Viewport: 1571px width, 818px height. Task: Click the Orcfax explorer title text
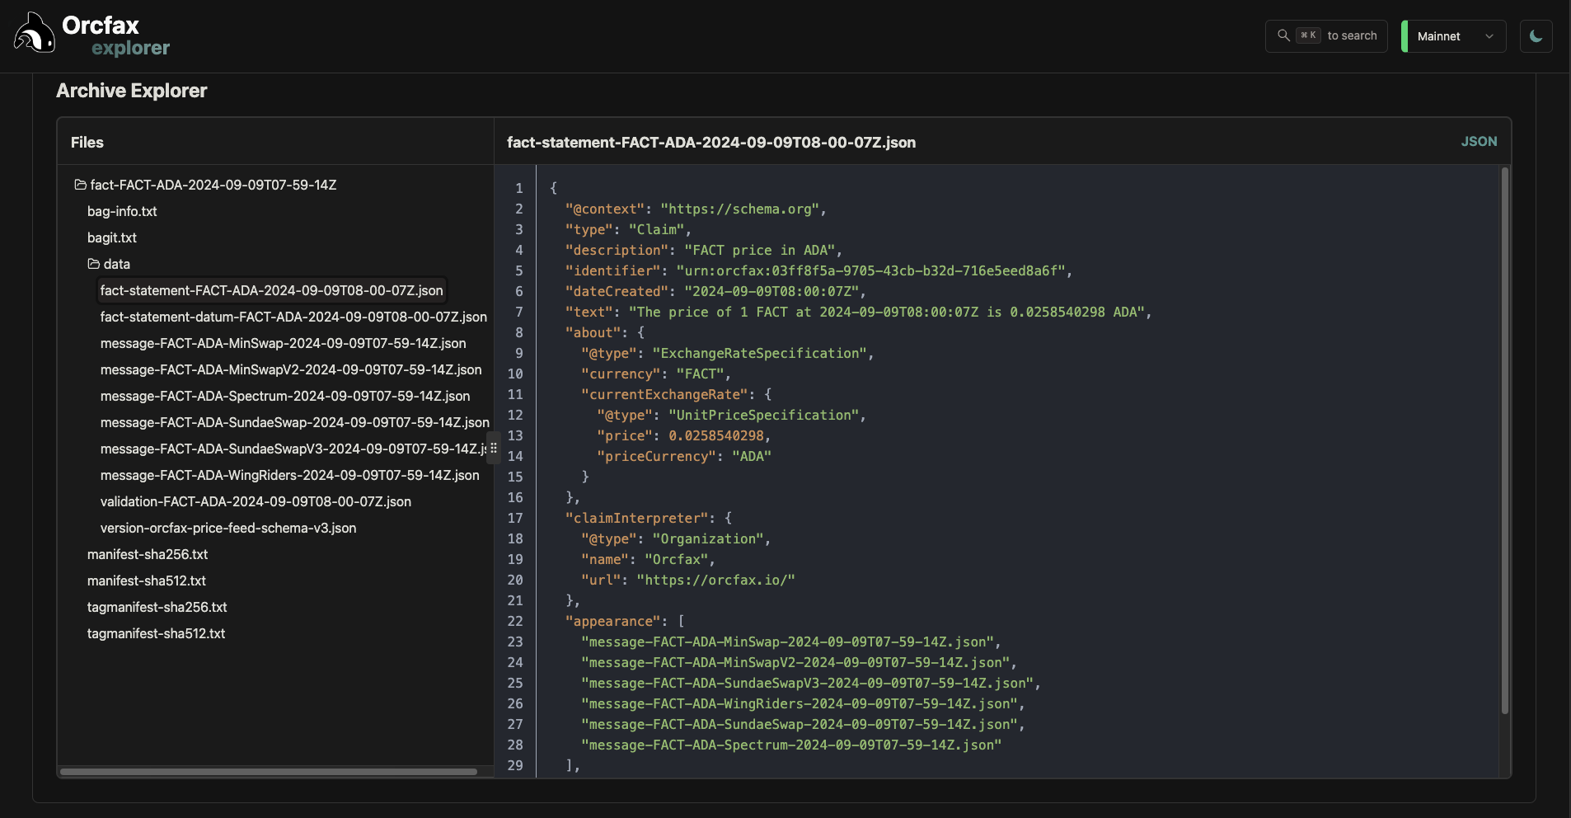click(x=116, y=36)
